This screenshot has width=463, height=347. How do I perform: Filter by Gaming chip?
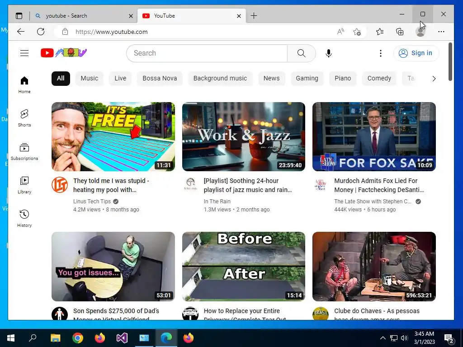[307, 79]
